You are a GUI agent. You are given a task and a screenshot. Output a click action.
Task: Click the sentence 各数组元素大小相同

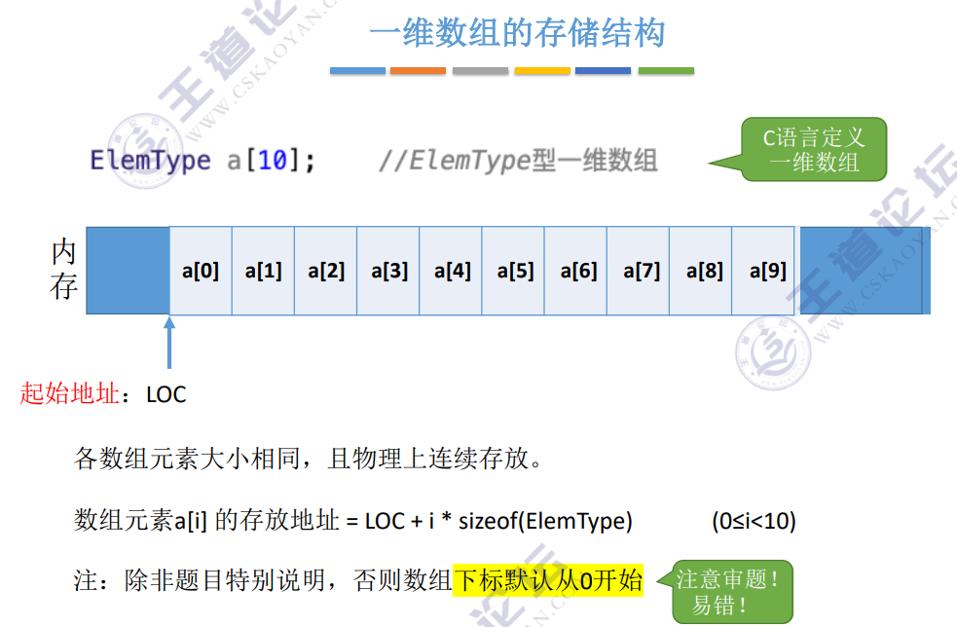coord(187,458)
